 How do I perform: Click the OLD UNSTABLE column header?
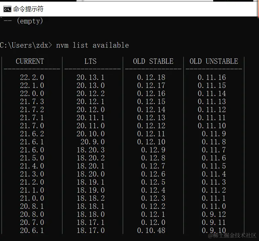click(214, 61)
